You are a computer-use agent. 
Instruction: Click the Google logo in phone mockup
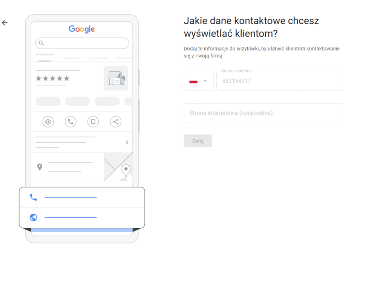82,29
